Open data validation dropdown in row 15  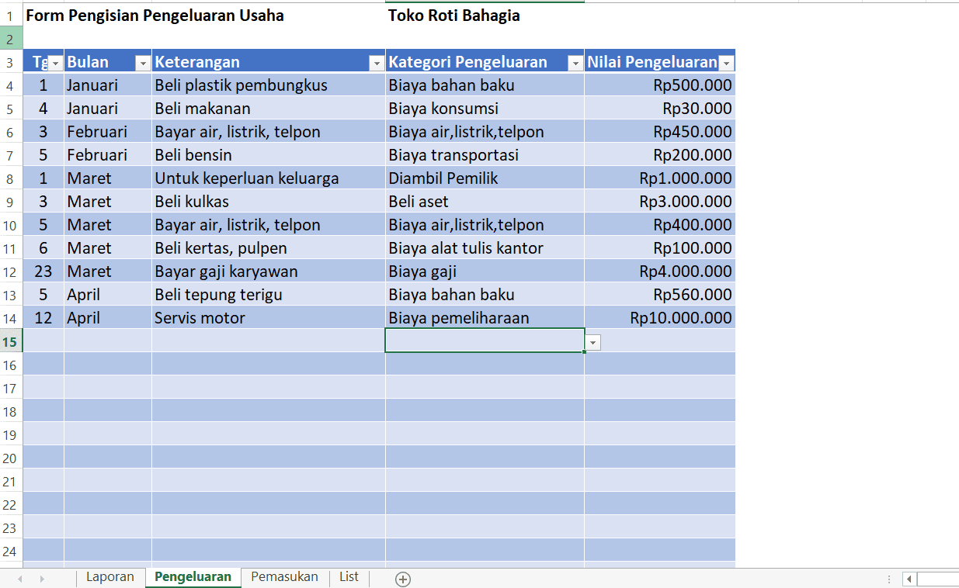(593, 342)
